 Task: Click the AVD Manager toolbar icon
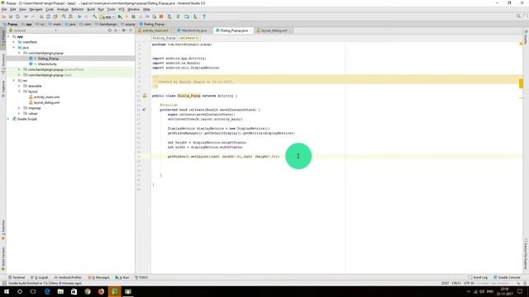click(169, 16)
